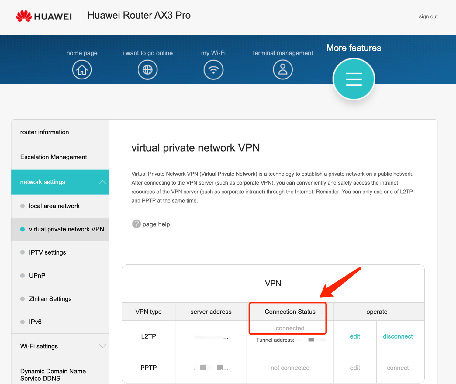456x384 pixels.
Task: Select UPnP from network settings
Action: pyautogui.click(x=37, y=276)
